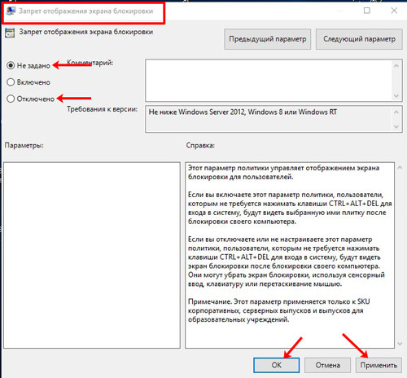This screenshot has width=407, height=378.
Task: Click the version requirements scroll up arrow
Action: tap(396, 112)
